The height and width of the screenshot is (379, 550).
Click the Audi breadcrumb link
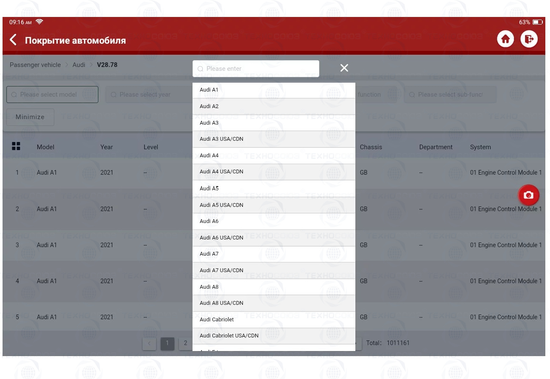click(79, 65)
